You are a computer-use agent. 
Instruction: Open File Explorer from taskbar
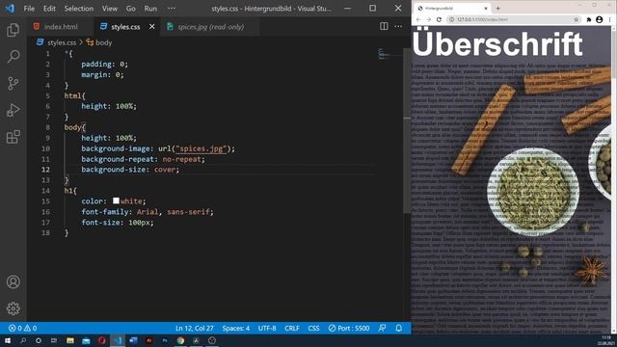point(70,340)
